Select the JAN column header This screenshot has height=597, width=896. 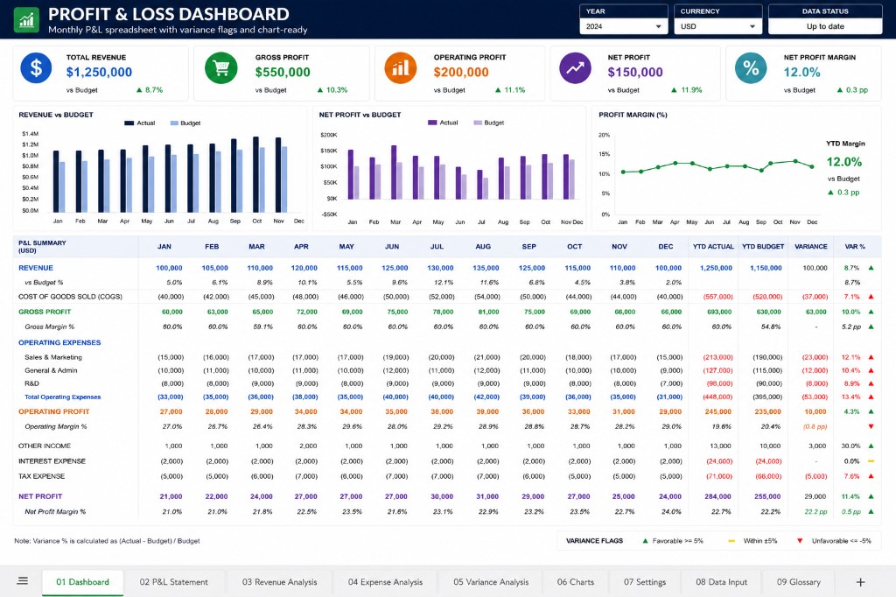click(x=164, y=247)
